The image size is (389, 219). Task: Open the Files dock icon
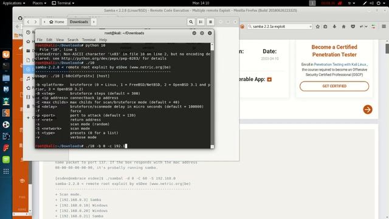click(x=6, y=78)
